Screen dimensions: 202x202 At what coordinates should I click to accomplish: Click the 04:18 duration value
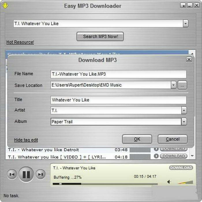pyautogui.click(x=121, y=157)
